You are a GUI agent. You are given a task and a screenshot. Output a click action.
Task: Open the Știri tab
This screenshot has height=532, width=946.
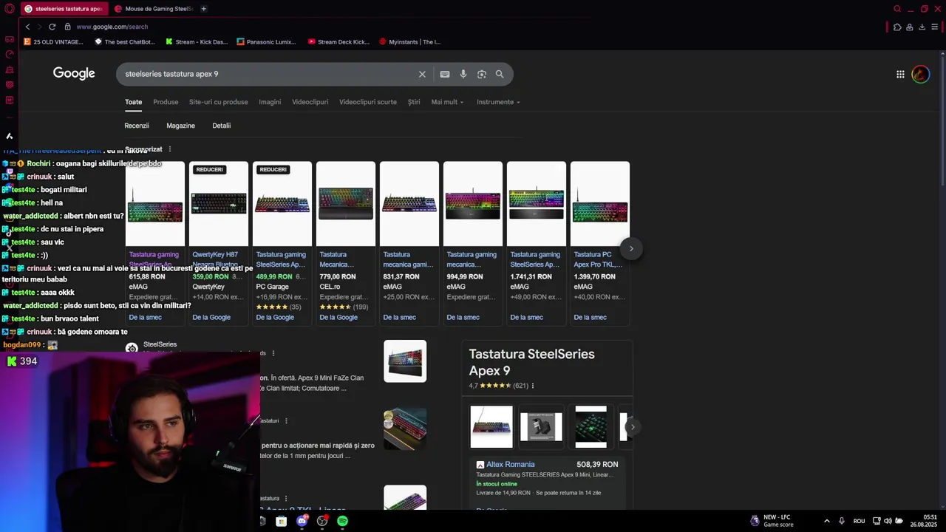coord(414,102)
